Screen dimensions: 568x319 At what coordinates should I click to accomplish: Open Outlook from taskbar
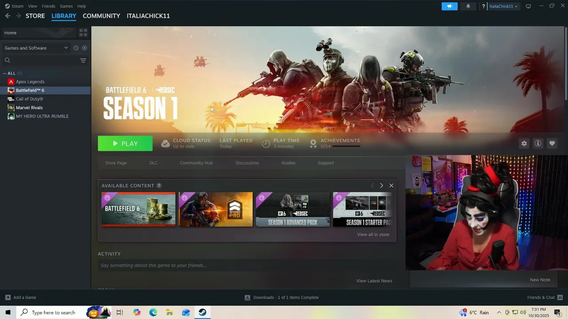click(x=186, y=312)
